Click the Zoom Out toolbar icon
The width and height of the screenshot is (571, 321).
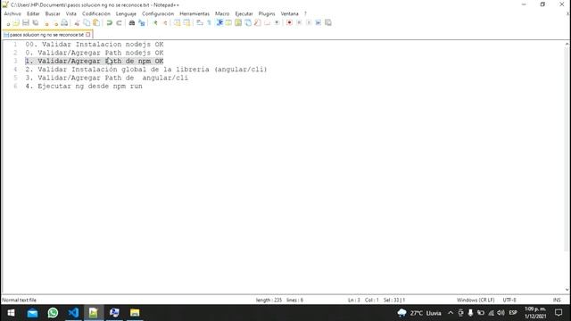[x=165, y=23]
